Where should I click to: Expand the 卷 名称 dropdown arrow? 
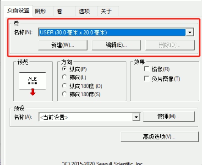click(190, 32)
